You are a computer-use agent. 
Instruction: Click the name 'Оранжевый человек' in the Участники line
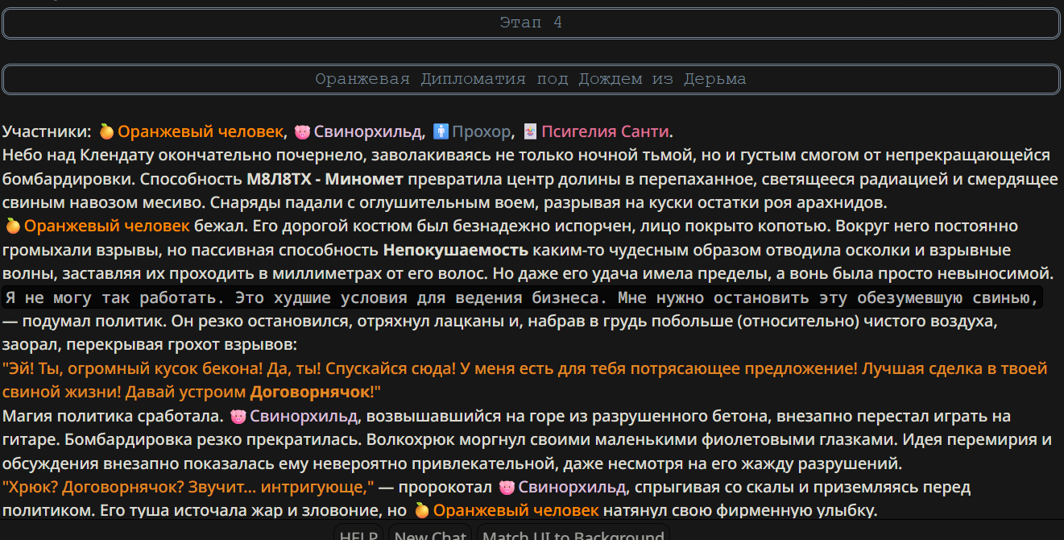click(x=201, y=131)
